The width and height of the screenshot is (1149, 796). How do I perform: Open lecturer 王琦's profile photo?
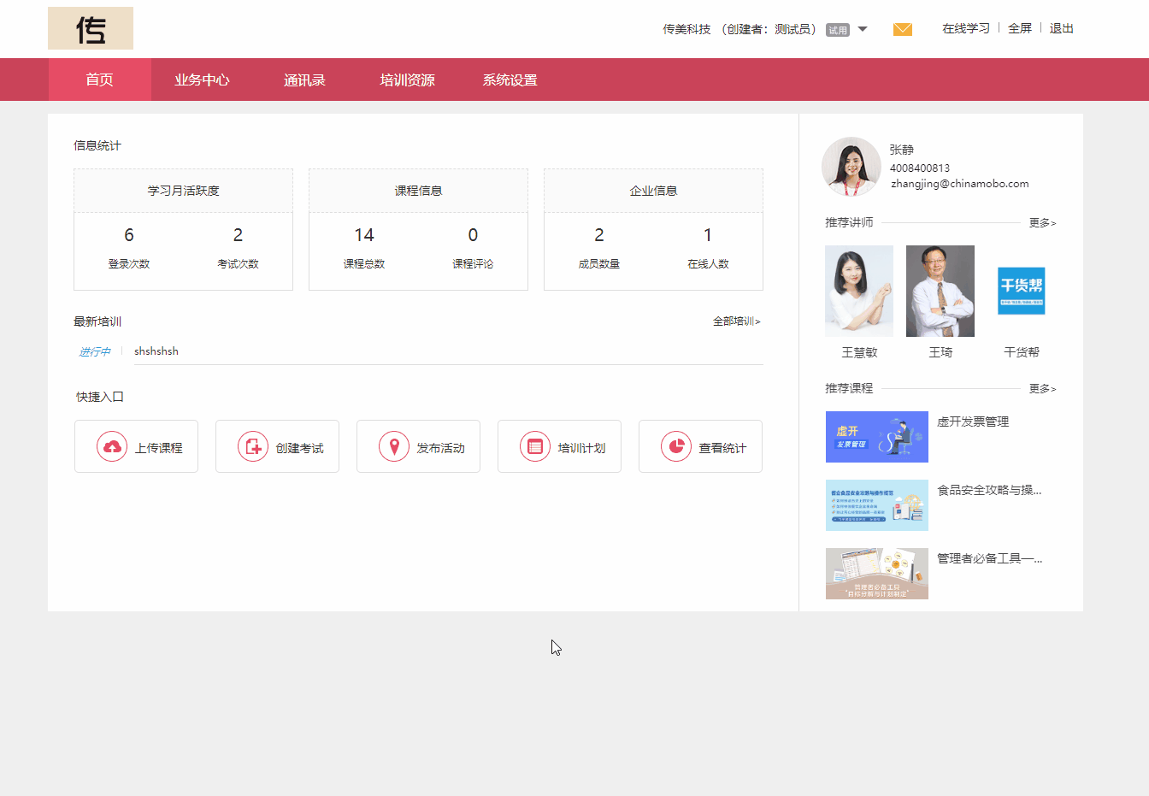click(940, 290)
